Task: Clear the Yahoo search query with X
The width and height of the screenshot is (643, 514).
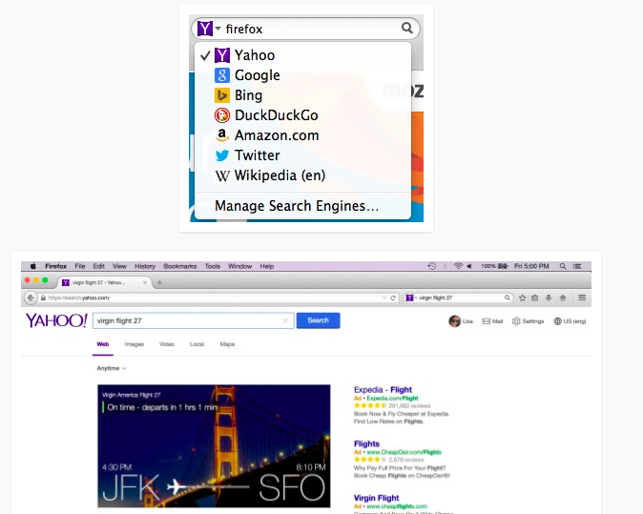Action: point(286,321)
